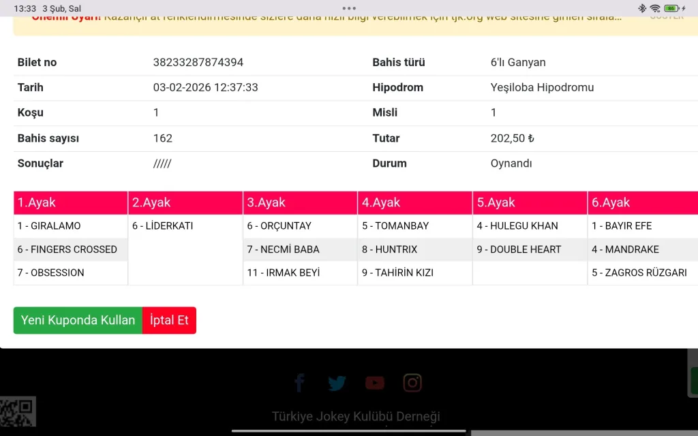
Task: Click the Türkiye Jokey Kulübü Derneği text
Action: [356, 416]
